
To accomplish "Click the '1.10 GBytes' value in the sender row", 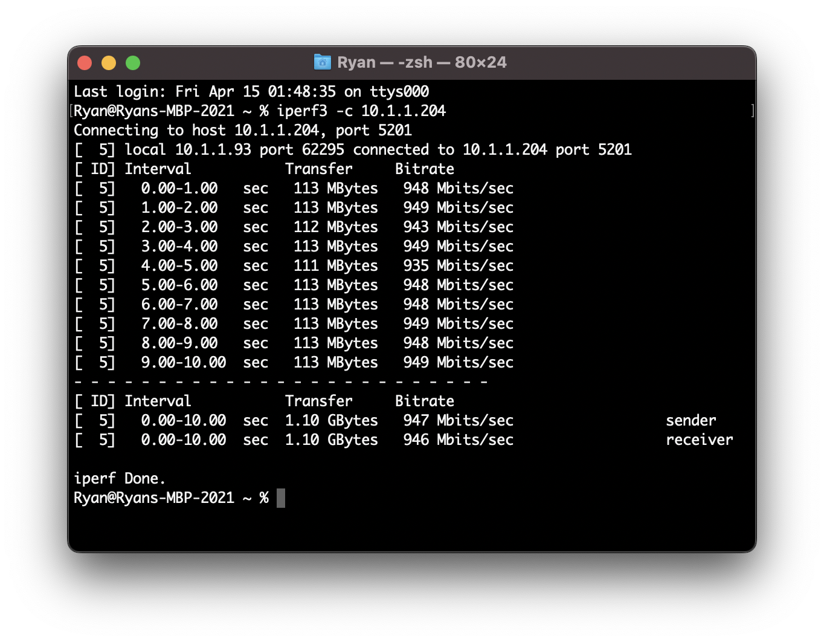I will click(332, 421).
